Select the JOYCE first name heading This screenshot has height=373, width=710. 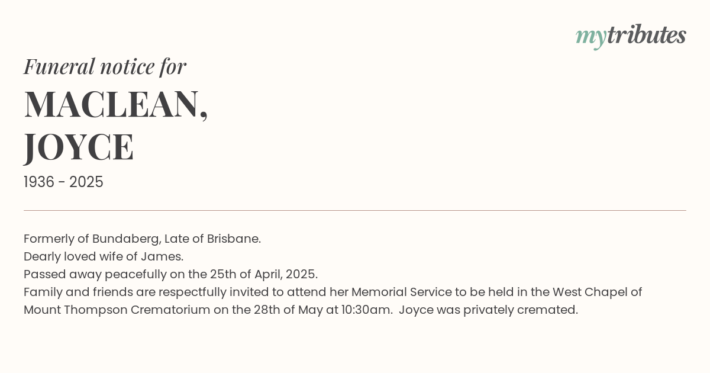click(x=79, y=147)
